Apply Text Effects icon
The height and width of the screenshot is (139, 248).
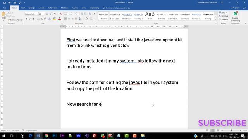coord(50,19)
